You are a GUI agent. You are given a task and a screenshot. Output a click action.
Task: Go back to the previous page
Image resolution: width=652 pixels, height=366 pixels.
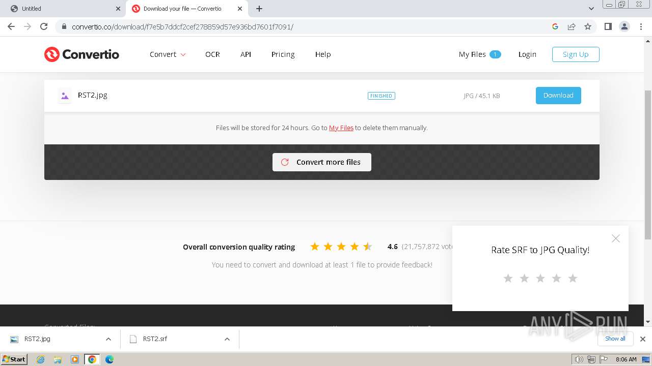11,26
